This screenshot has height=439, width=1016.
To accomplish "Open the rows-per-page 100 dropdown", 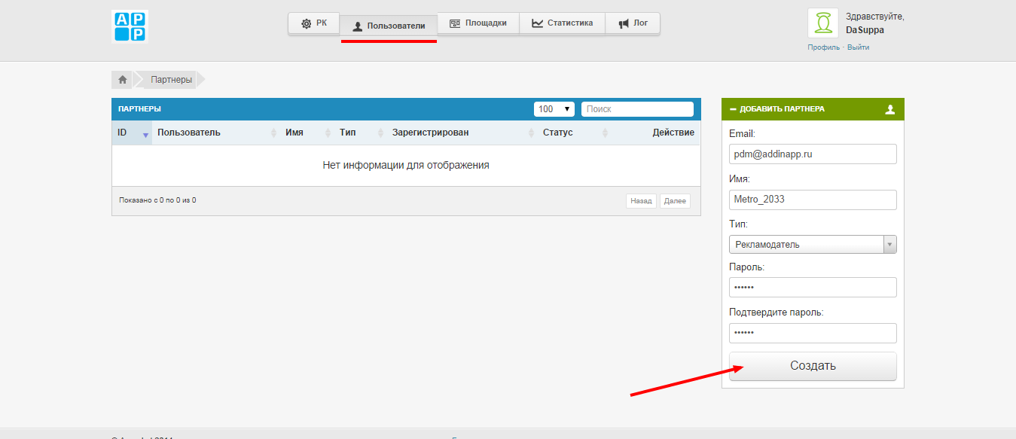I will point(554,109).
